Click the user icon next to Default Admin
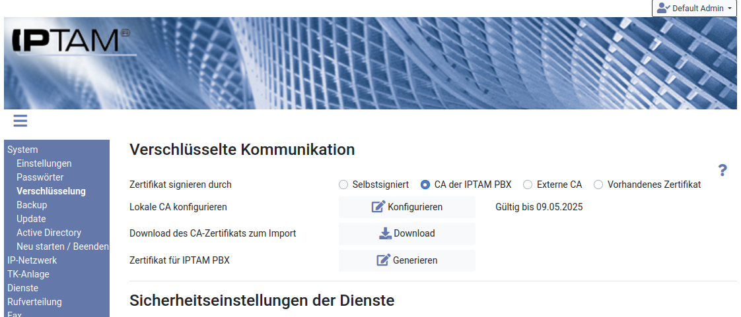 [663, 8]
